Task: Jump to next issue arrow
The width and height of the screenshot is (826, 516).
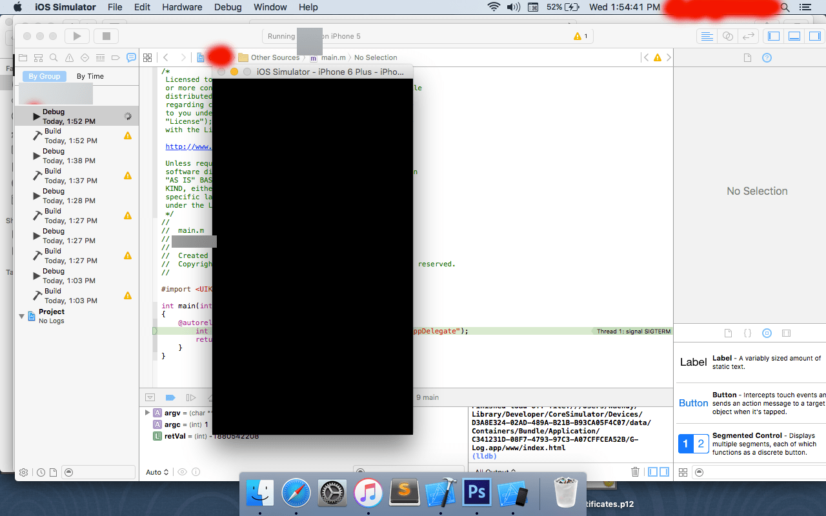Action: tap(669, 57)
